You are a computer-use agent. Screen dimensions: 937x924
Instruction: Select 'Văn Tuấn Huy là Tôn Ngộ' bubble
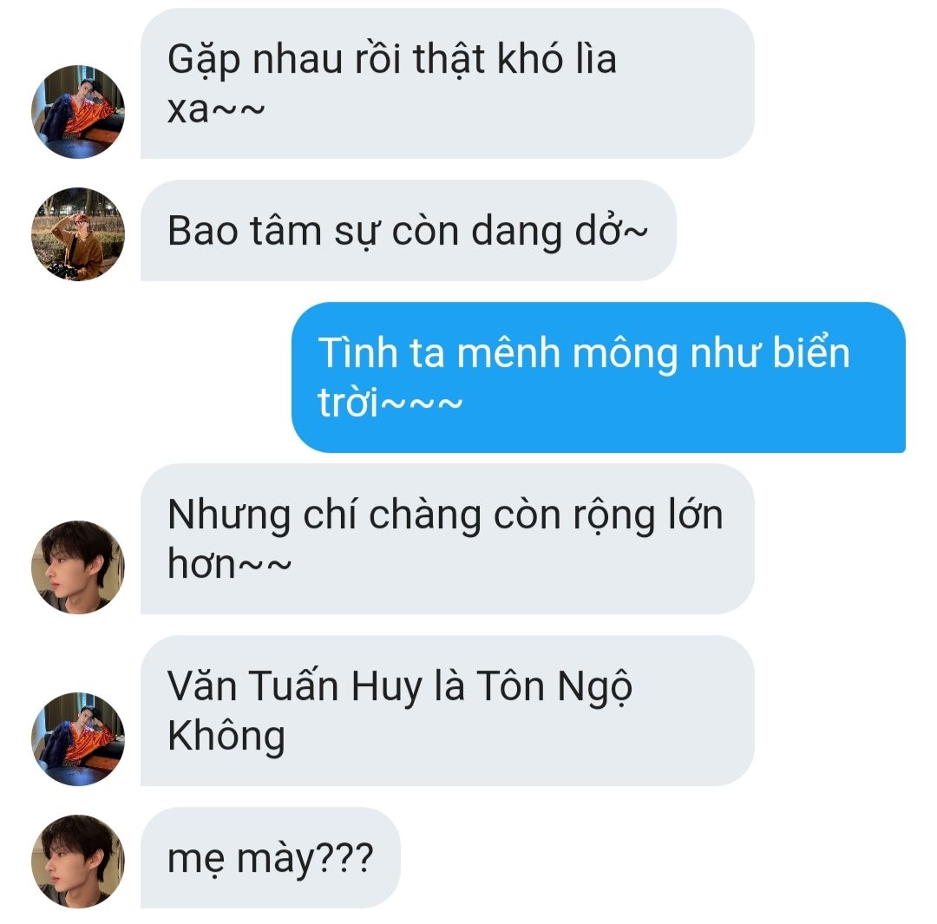point(447,711)
